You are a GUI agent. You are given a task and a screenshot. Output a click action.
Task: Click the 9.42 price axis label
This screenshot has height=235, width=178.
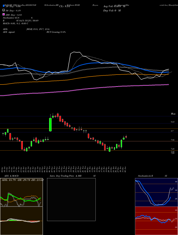(x=173, y=122)
